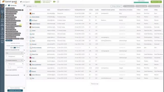
Task: Check the box for Anton Nikonorov
Action: pyautogui.click(x=27, y=75)
